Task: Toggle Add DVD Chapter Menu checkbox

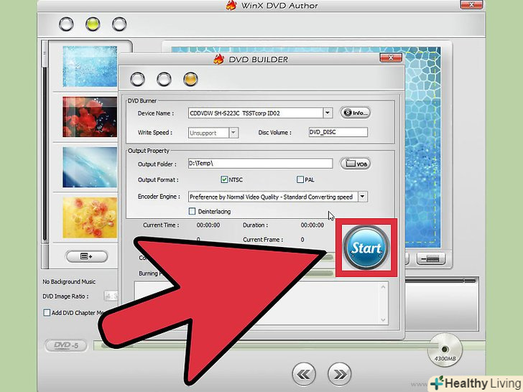Action: [47, 313]
